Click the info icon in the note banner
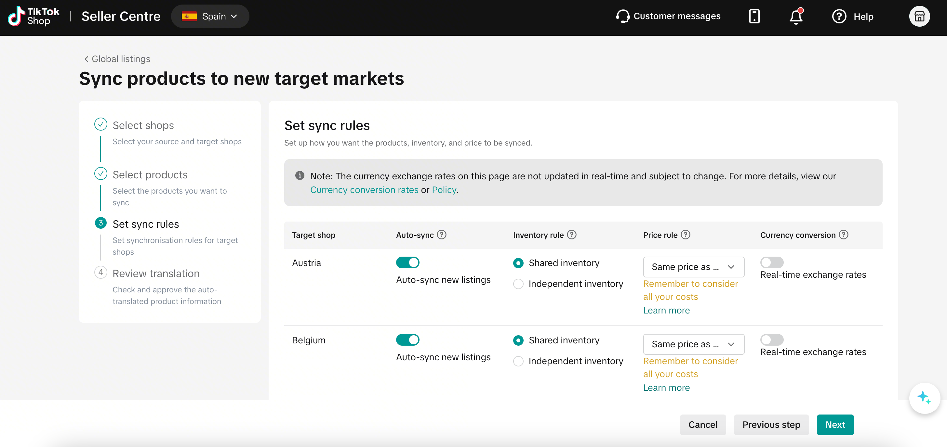The height and width of the screenshot is (447, 947). pyautogui.click(x=300, y=175)
